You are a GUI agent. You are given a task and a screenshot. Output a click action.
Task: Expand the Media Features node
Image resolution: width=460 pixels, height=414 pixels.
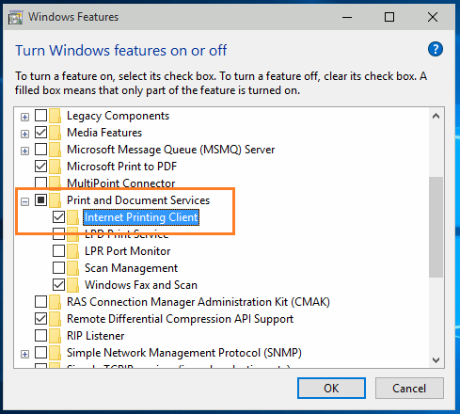(x=24, y=134)
